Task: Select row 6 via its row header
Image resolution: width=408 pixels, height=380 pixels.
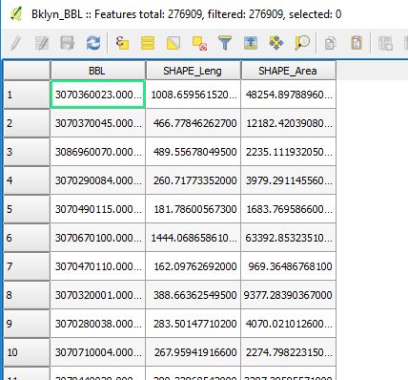Action: click(x=27, y=238)
